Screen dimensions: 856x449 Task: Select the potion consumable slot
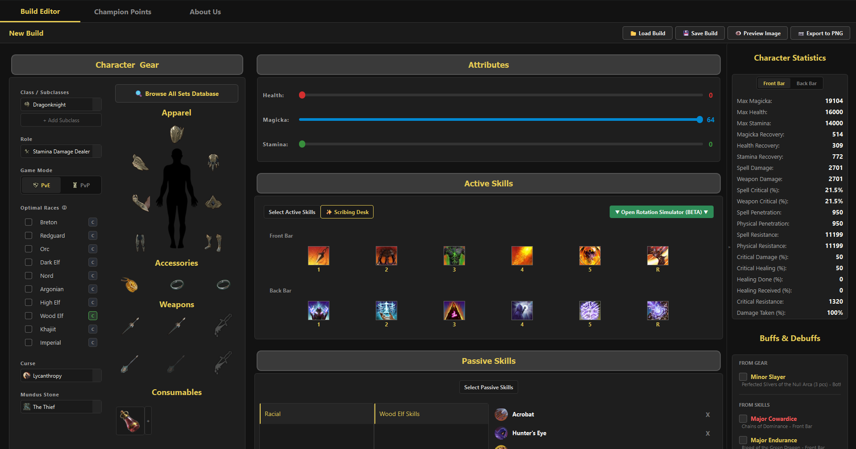(x=130, y=420)
